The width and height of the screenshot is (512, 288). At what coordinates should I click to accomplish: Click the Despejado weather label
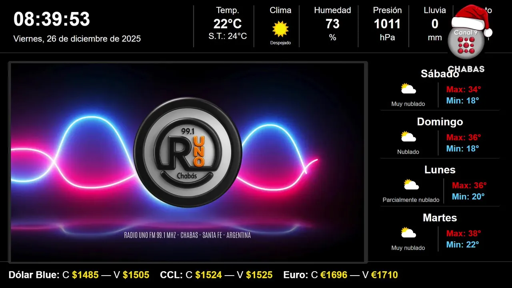(280, 43)
